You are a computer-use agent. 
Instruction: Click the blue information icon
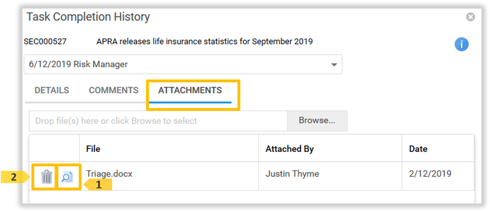tap(461, 44)
